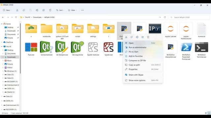Open Videos in the navigation pane
211x118 pixels.
coord(10,68)
